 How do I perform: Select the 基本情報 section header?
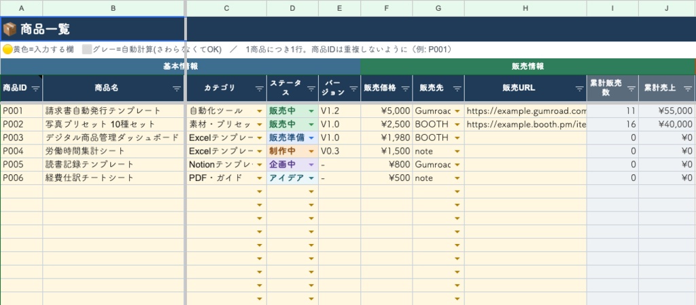pyautogui.click(x=180, y=66)
